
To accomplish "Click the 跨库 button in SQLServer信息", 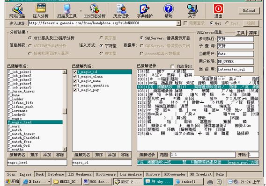I will click(x=253, y=33).
